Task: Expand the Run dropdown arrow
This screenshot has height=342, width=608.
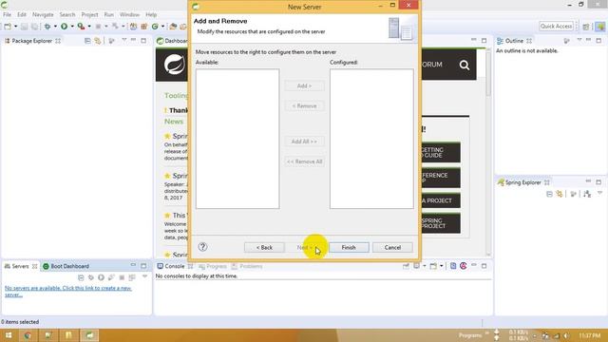Action: 72,27
